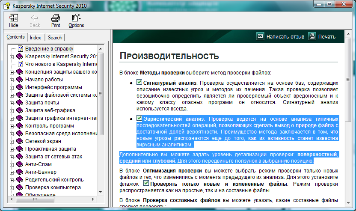Click the Back arrow toolbar icon

(x=35, y=18)
